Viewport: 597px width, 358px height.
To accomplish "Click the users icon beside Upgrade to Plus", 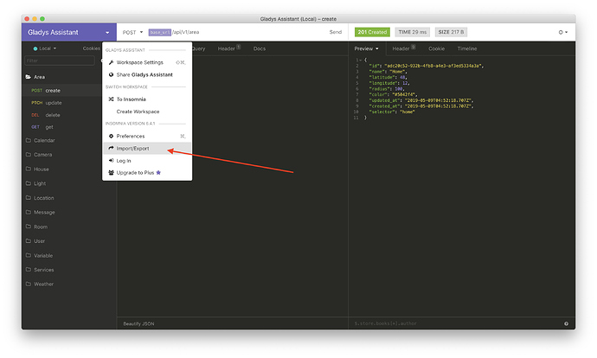I will [111, 173].
